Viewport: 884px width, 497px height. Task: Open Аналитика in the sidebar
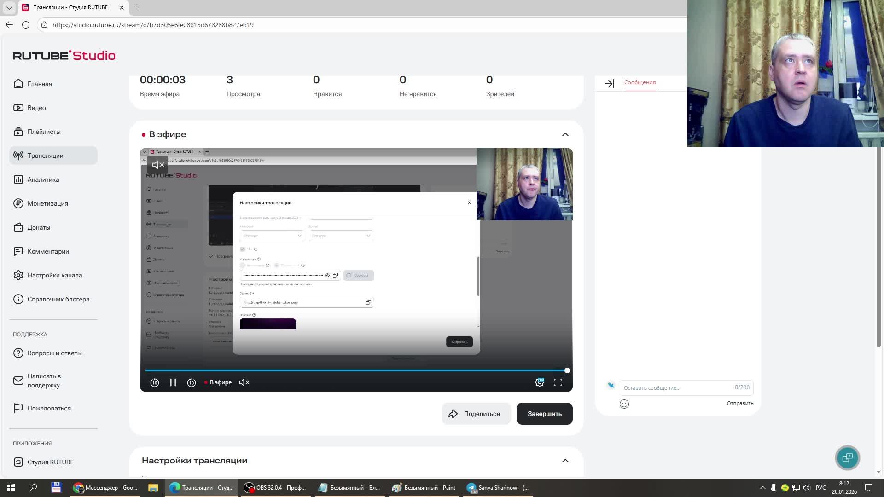click(43, 179)
